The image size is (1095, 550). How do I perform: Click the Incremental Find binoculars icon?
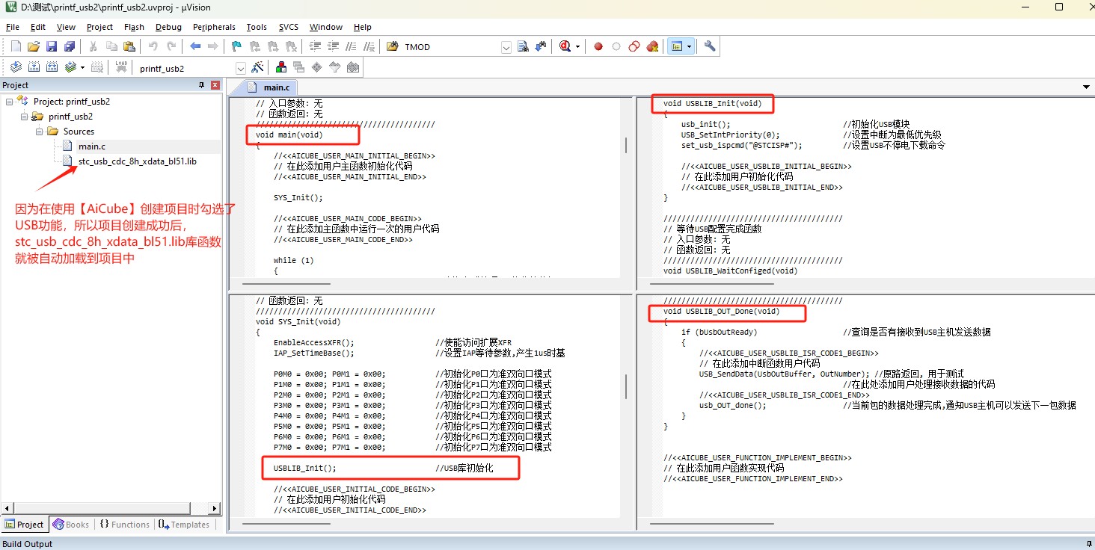pos(541,46)
